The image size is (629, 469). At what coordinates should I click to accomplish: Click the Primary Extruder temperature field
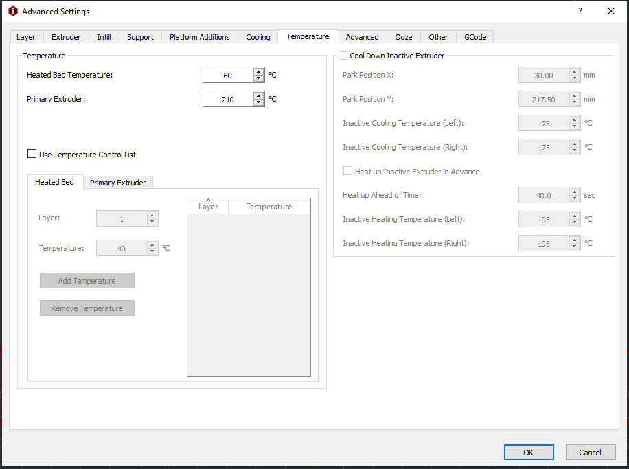pos(228,100)
